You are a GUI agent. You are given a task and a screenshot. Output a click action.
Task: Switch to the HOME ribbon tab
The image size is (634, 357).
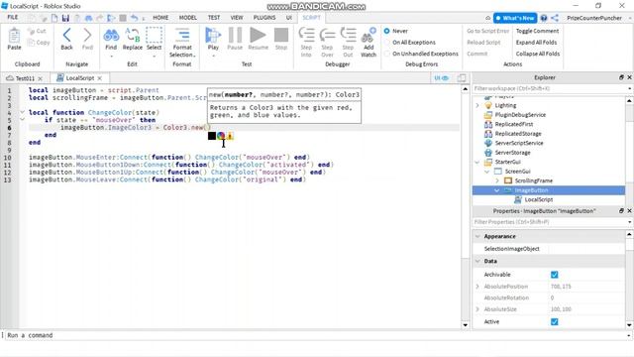click(160, 18)
